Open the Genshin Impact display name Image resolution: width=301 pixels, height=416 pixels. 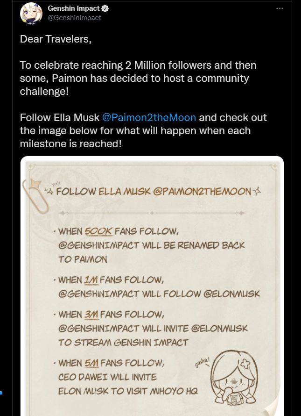(74, 8)
